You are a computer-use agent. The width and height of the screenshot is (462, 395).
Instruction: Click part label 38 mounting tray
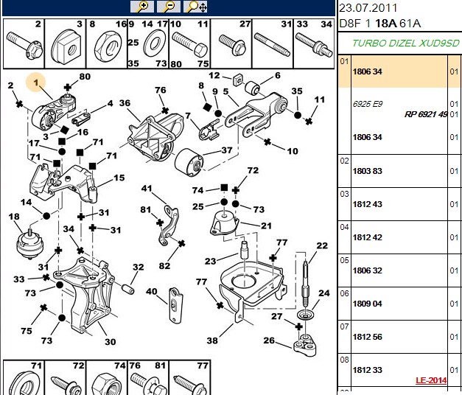pyautogui.click(x=212, y=340)
